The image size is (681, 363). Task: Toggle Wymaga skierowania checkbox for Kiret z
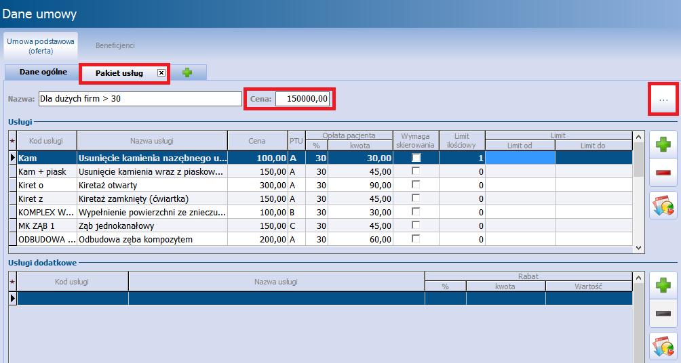(416, 198)
